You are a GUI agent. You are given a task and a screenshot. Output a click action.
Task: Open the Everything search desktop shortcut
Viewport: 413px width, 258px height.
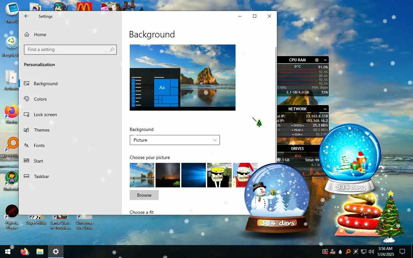point(12,147)
